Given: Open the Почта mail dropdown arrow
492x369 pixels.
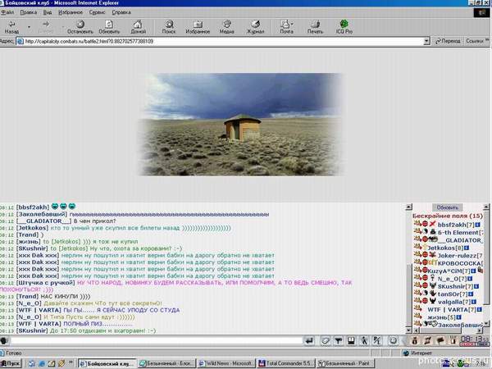Looking at the screenshot, I should (x=292, y=24).
